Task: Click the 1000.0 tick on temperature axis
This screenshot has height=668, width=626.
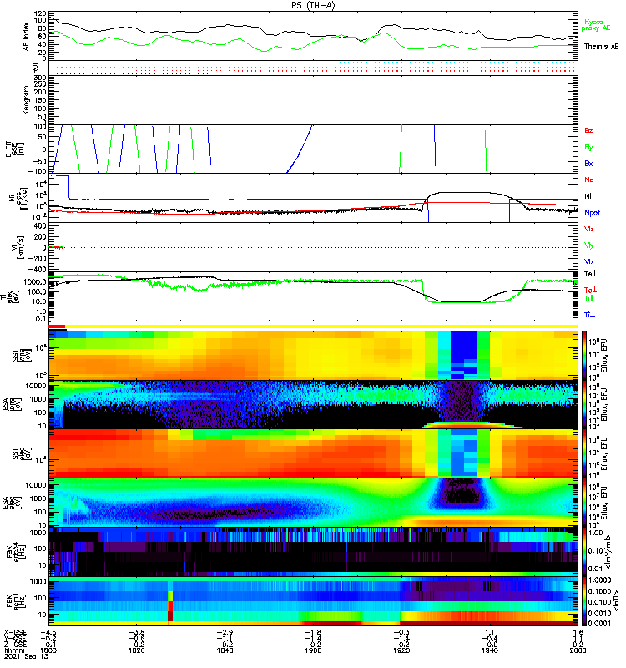Action: tap(35, 282)
